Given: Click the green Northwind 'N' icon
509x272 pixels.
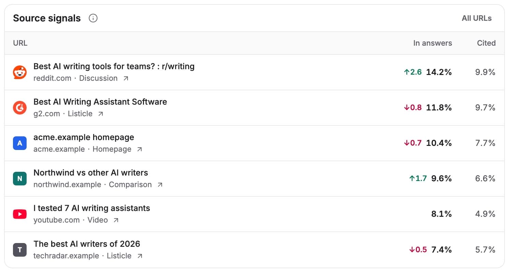Looking at the screenshot, I should point(20,179).
